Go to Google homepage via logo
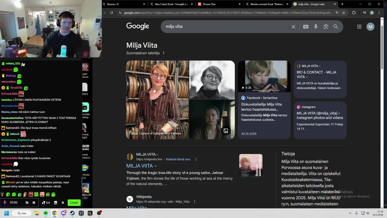This screenshot has height=218, width=387. click(138, 26)
